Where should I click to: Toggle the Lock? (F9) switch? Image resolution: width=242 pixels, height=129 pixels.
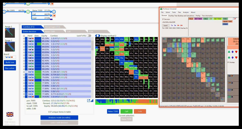[x=89, y=36]
